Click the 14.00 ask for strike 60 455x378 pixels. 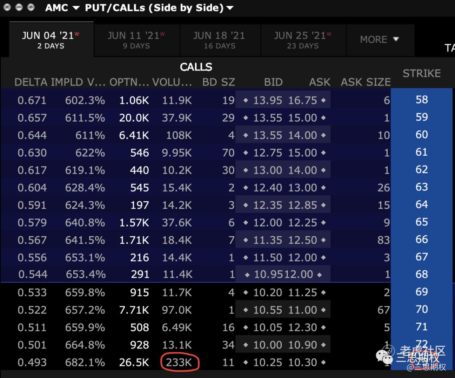pos(302,135)
